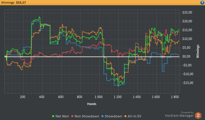Toggle the All-In EV orange legend swatch
This screenshot has height=120, width=205.
tap(125, 116)
